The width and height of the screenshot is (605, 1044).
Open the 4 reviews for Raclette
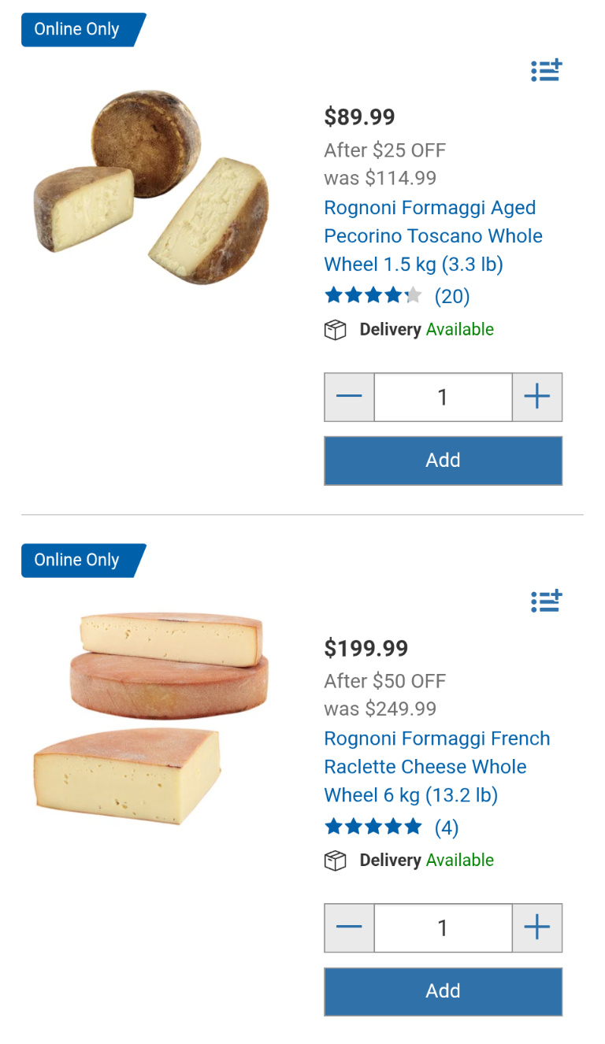coord(447,827)
